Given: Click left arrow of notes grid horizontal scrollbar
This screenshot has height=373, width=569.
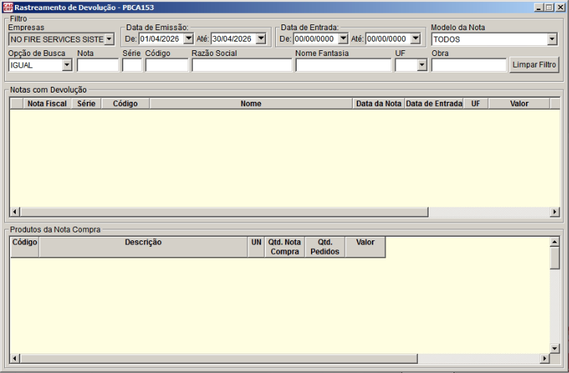Looking at the screenshot, I should pos(15,212).
